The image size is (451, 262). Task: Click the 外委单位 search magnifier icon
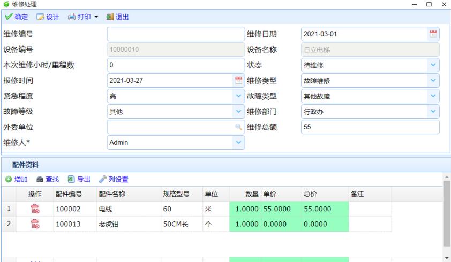(238, 127)
